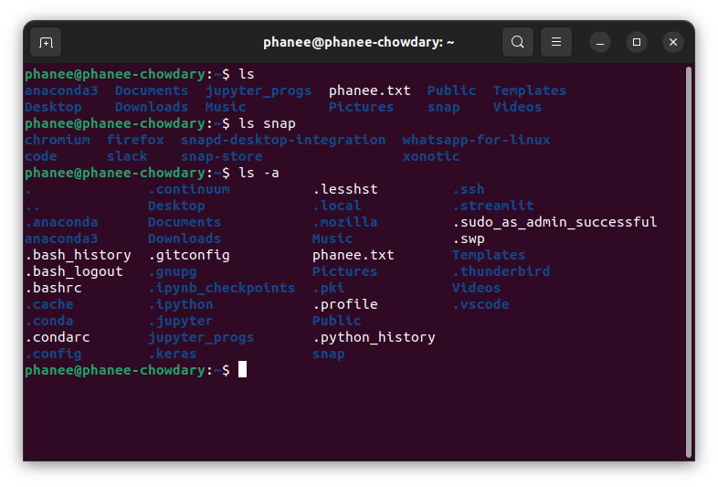Click the .bash_logout file name
This screenshot has height=487, width=718.
pos(74,271)
